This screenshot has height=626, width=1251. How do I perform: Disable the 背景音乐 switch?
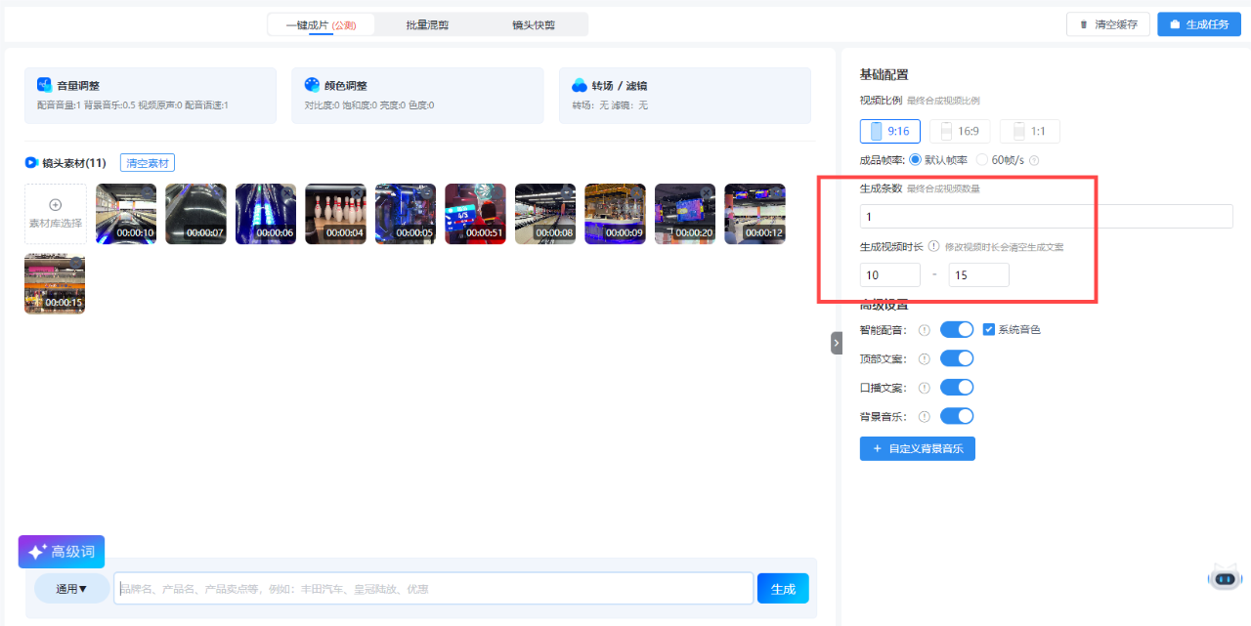tap(957, 416)
